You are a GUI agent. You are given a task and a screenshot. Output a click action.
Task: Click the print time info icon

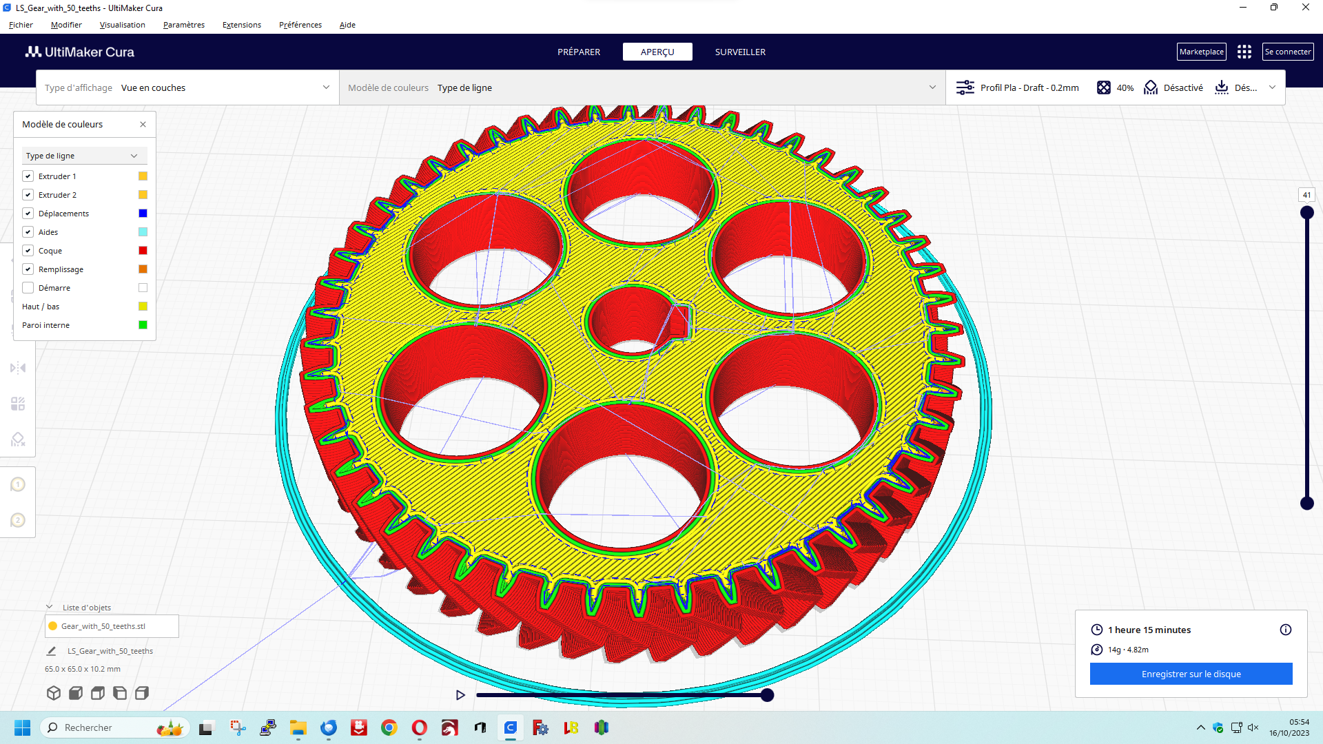coord(1285,630)
